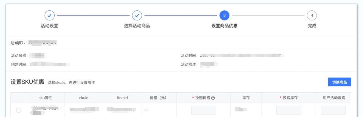
Task: Focus the 用户活动限购 input field
Action: (333, 110)
